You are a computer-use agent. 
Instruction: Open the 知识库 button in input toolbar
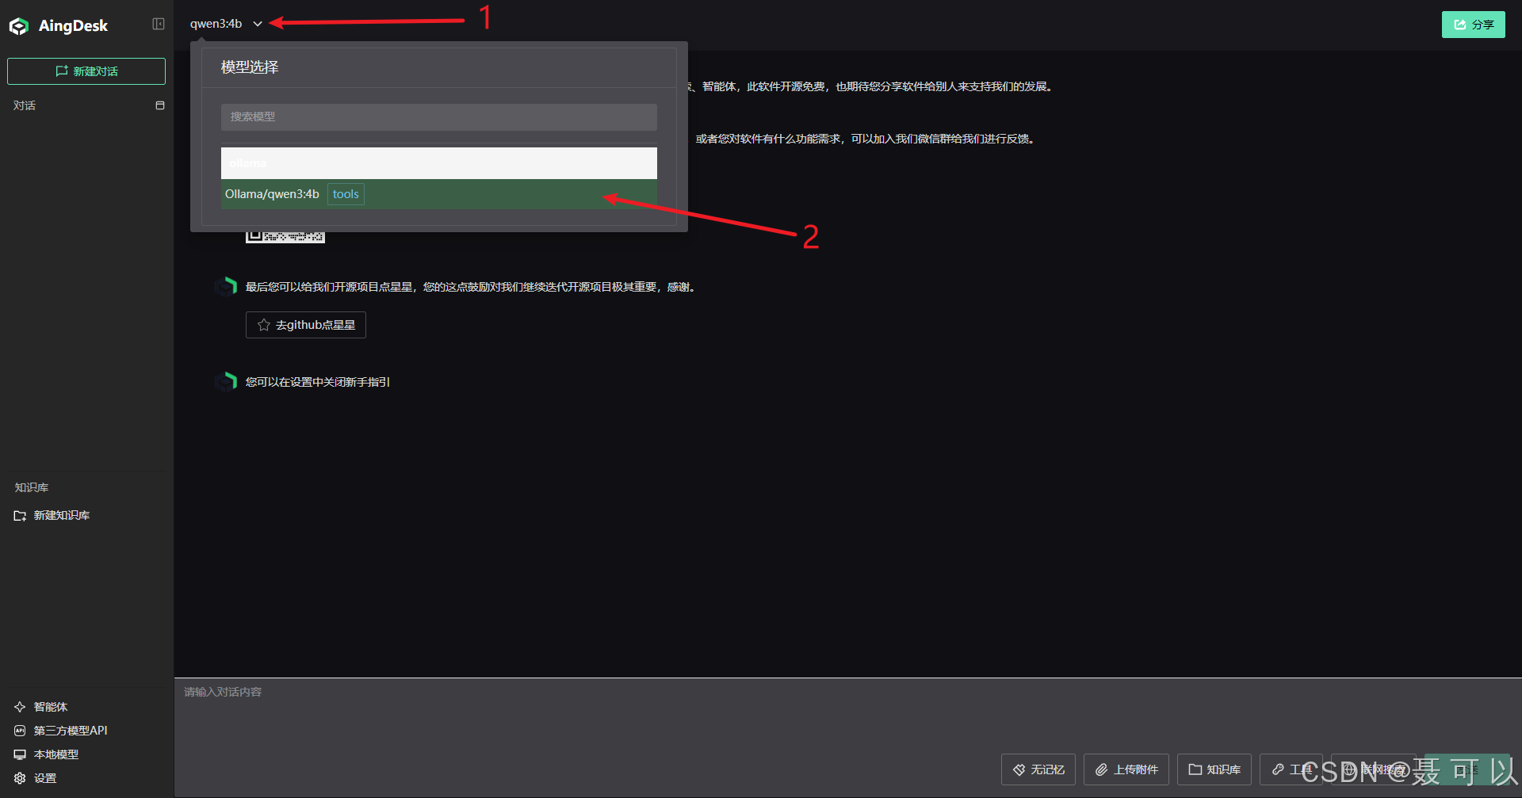pyautogui.click(x=1214, y=769)
